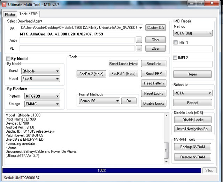
Task: Click FacRst 2 (Meta) button
Action: (x=91, y=74)
